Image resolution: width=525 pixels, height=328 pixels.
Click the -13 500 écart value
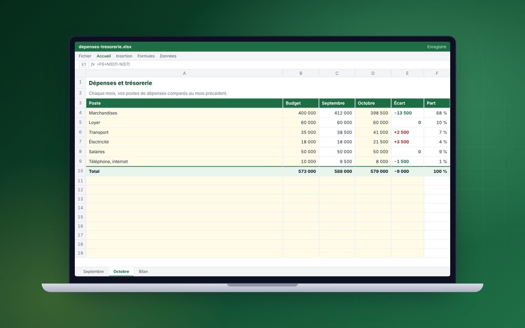click(407, 113)
